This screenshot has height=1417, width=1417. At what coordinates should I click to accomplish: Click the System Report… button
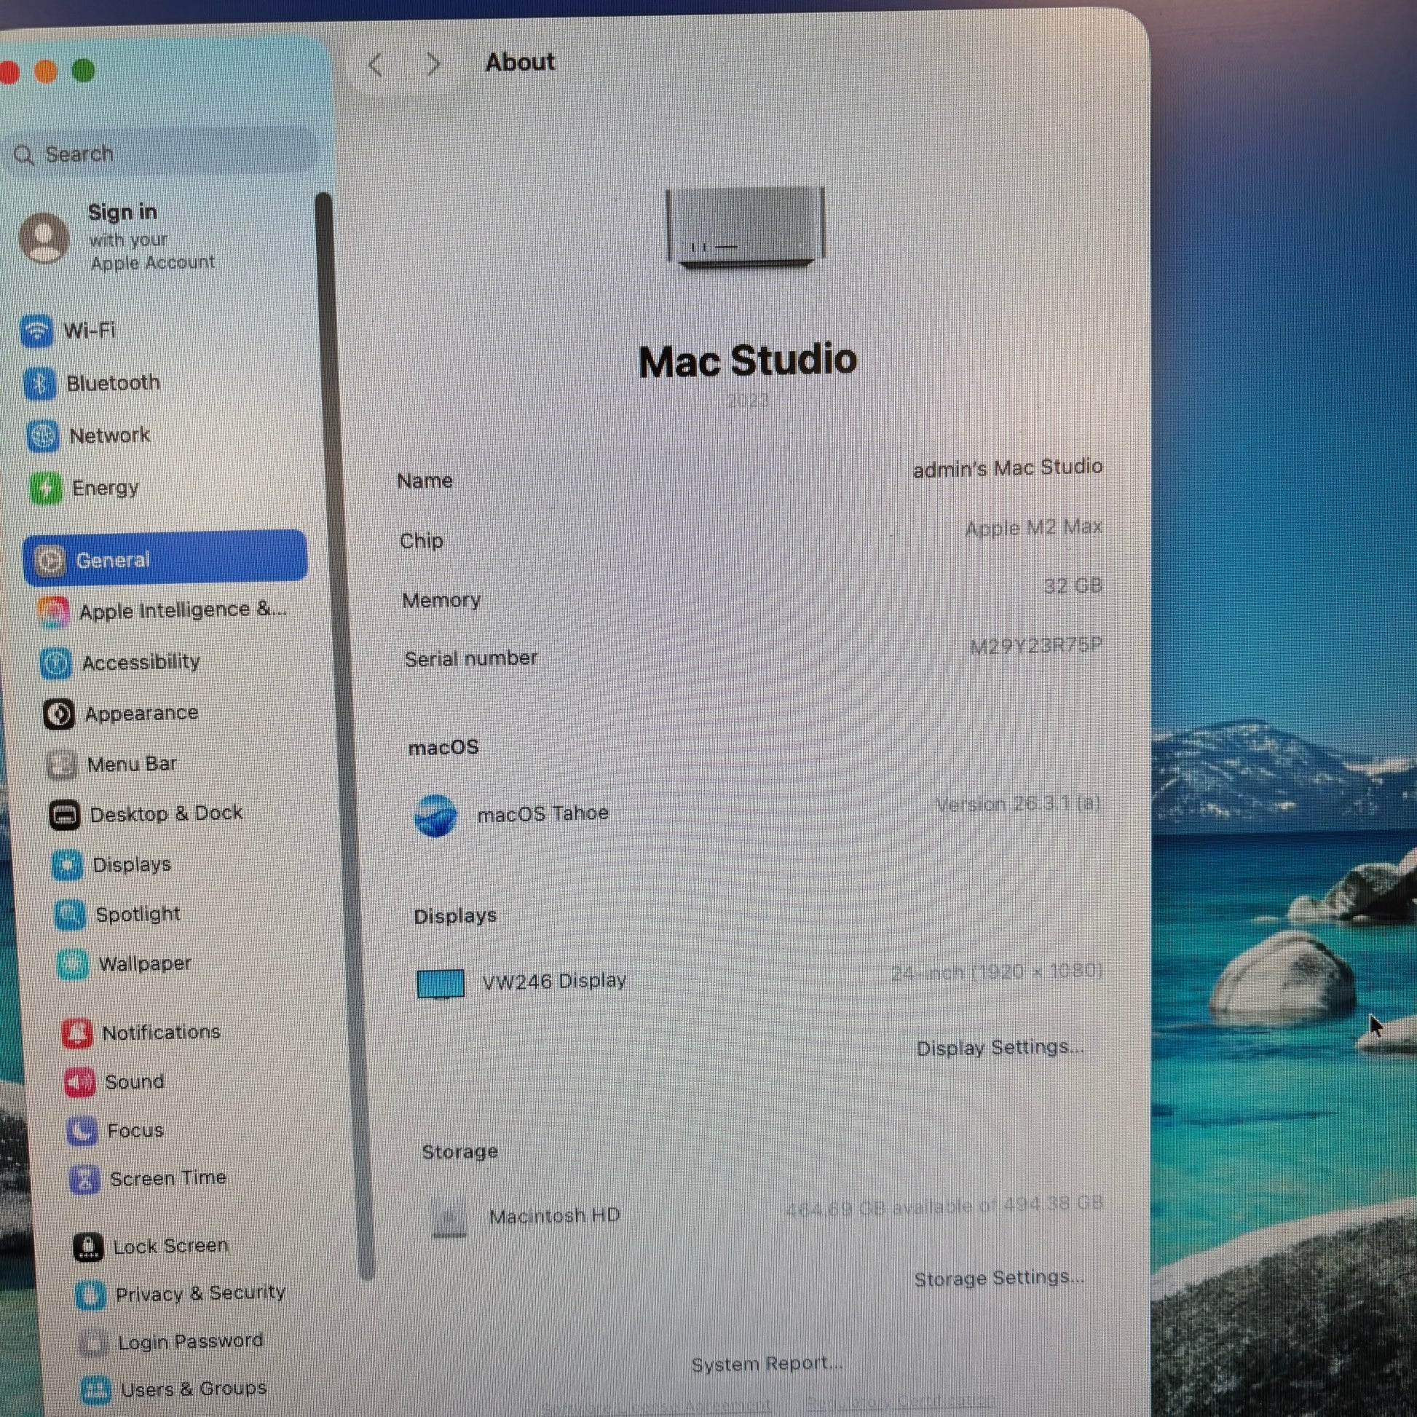[767, 1363]
